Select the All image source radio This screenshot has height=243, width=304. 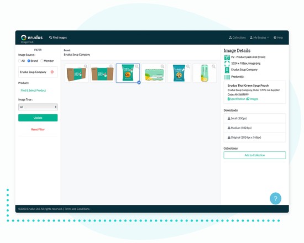19,61
